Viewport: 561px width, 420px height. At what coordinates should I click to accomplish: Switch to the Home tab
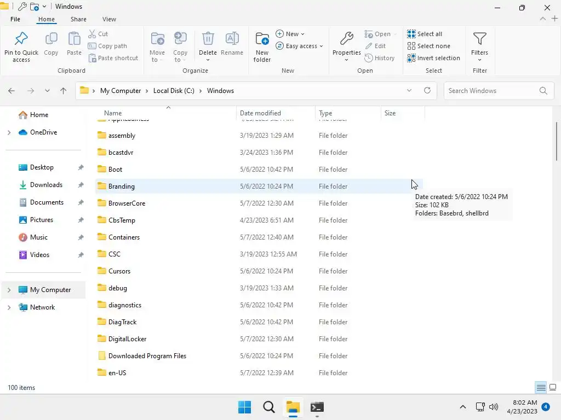[47, 19]
